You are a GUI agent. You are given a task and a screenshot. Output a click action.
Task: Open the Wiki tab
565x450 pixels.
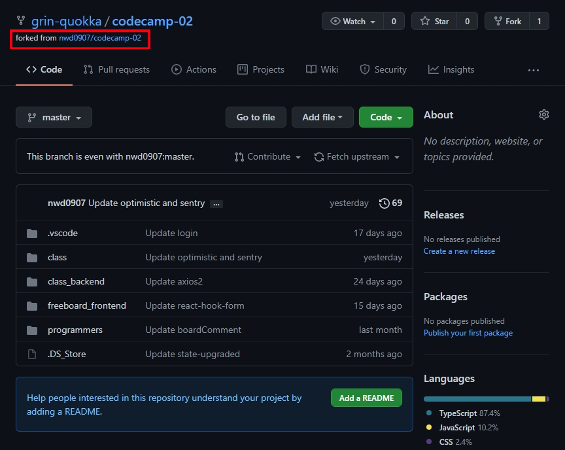coord(322,69)
